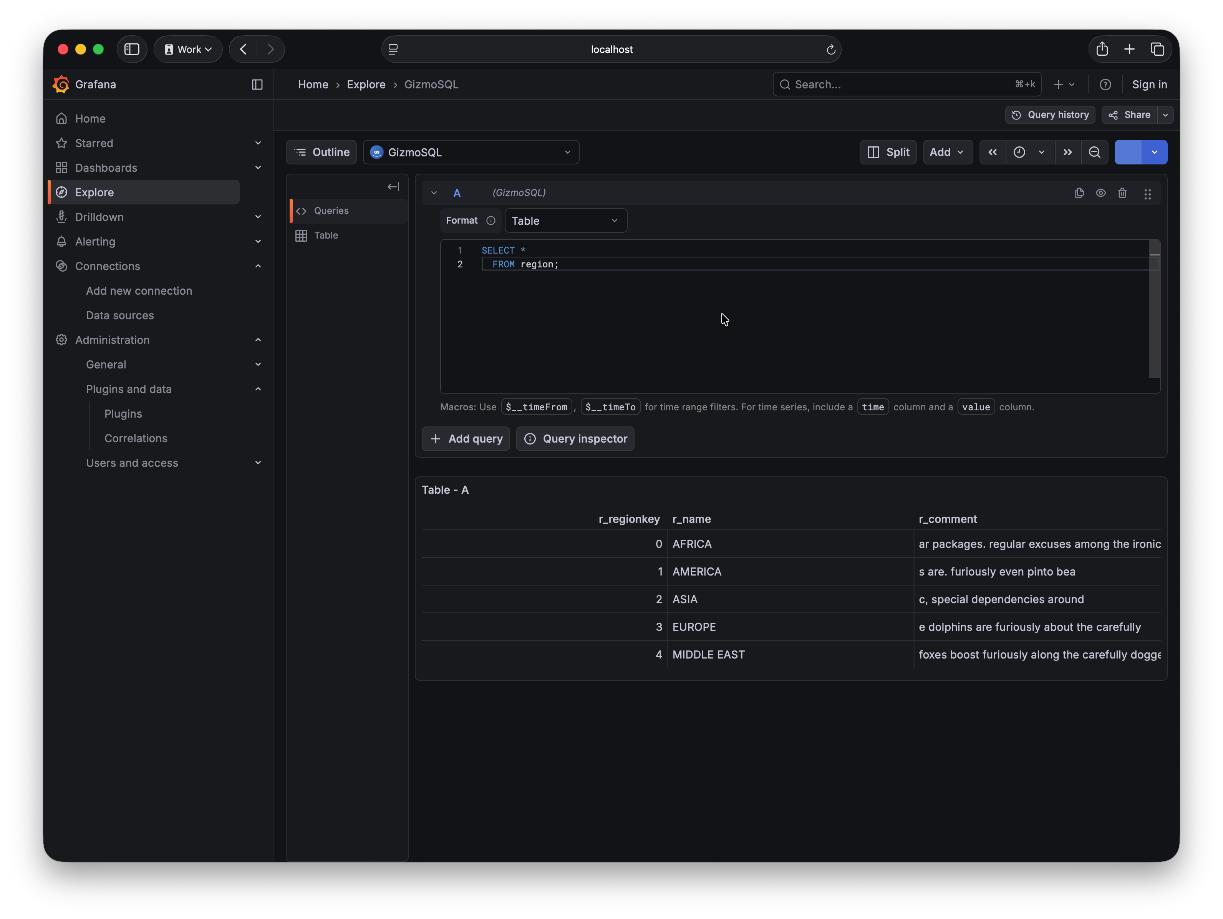
Task: Collapse the Administration section
Action: click(x=258, y=340)
